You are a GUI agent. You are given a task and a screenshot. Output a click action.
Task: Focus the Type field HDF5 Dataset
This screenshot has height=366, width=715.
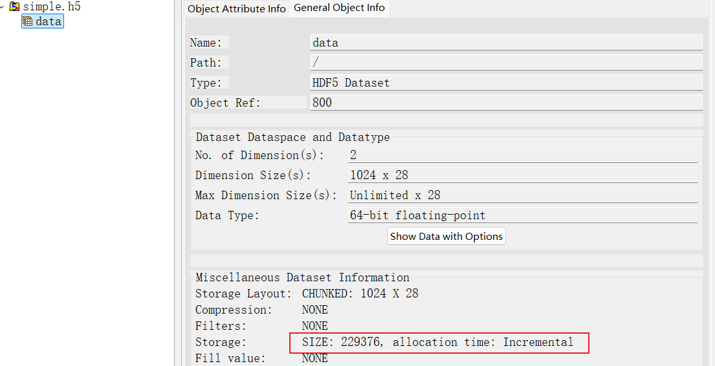(505, 83)
